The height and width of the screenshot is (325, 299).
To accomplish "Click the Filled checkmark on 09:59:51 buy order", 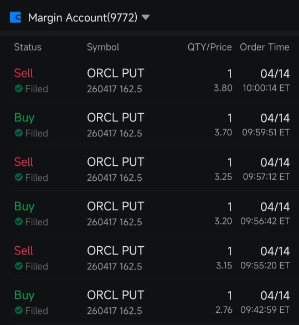I will [19, 133].
